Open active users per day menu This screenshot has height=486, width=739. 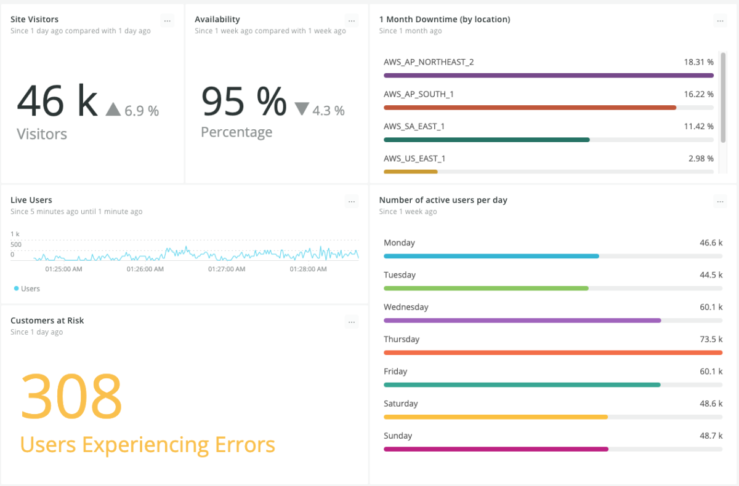coord(720,201)
